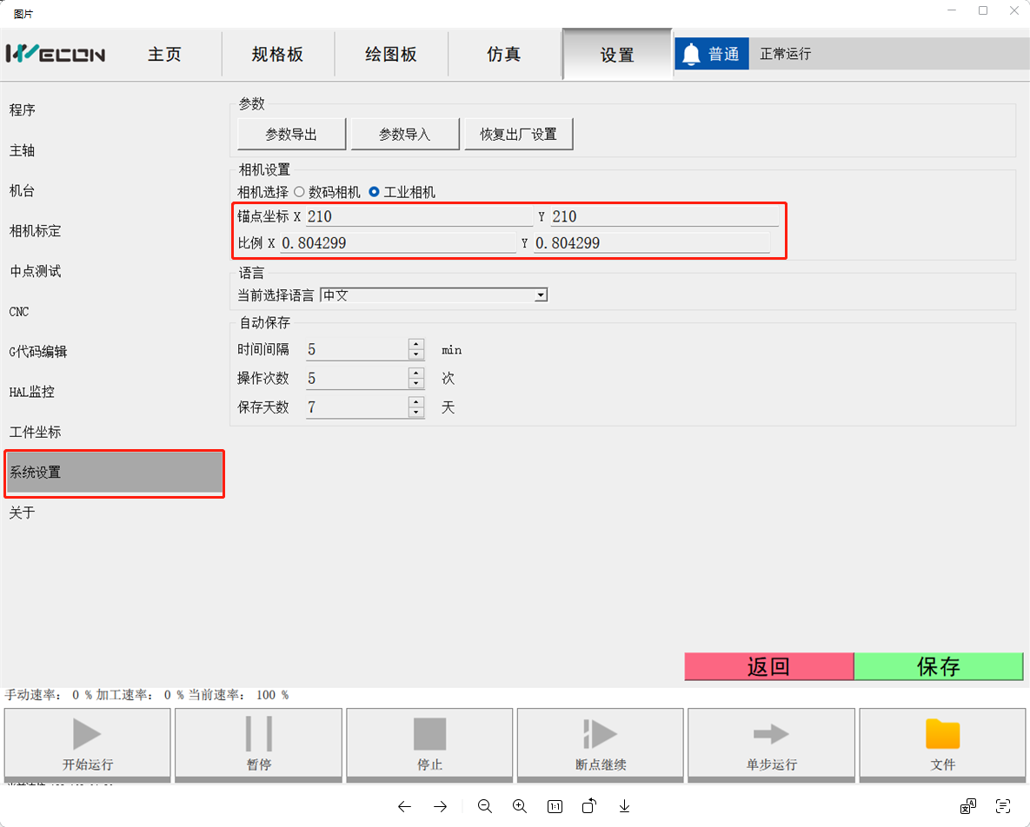
Task: Rotate the image using viewer toolbar
Action: point(589,806)
